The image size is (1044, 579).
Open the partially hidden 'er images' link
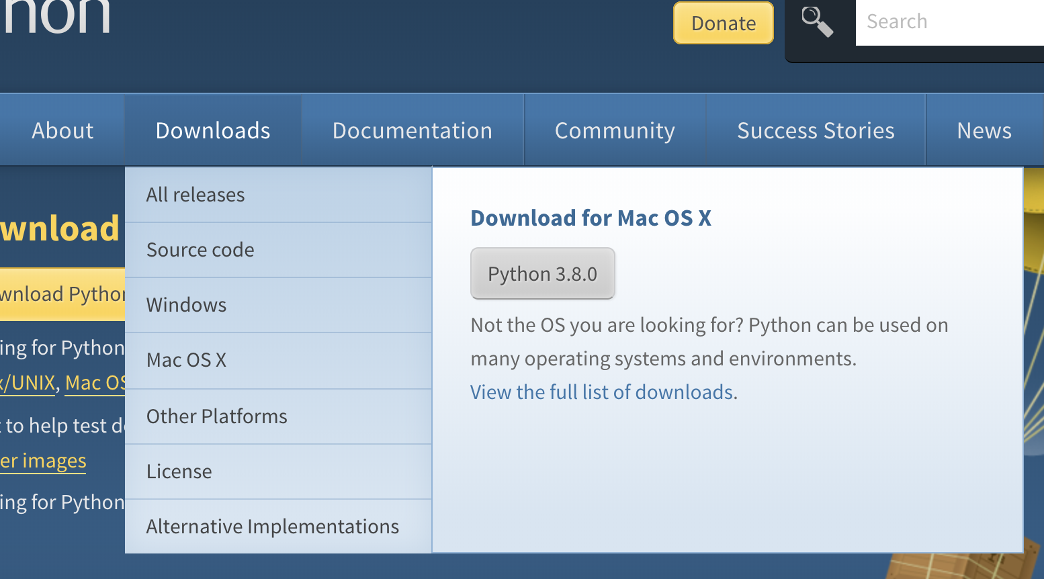[x=43, y=461]
